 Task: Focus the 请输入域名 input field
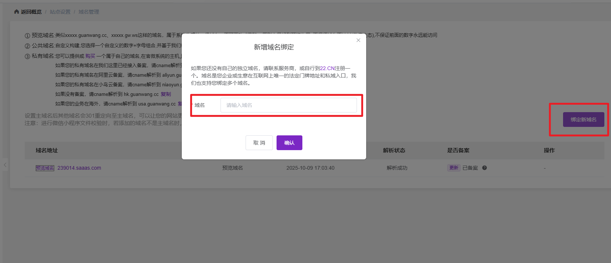[x=288, y=105]
